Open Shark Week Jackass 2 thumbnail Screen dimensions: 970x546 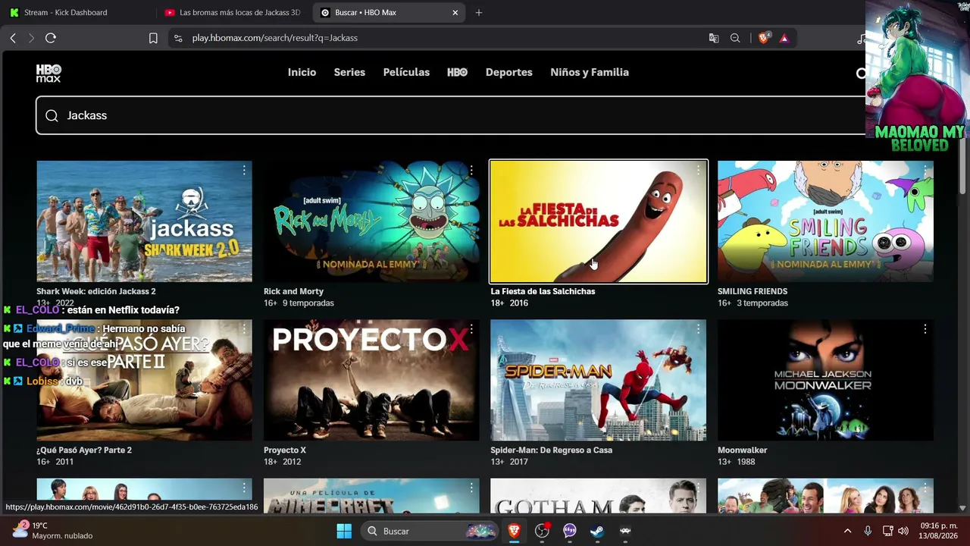[x=144, y=221]
